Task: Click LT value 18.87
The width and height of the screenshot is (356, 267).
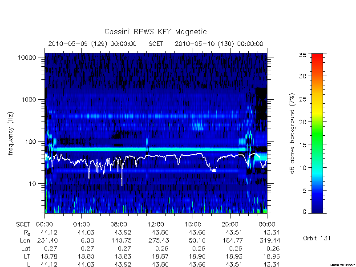Action: point(160,257)
